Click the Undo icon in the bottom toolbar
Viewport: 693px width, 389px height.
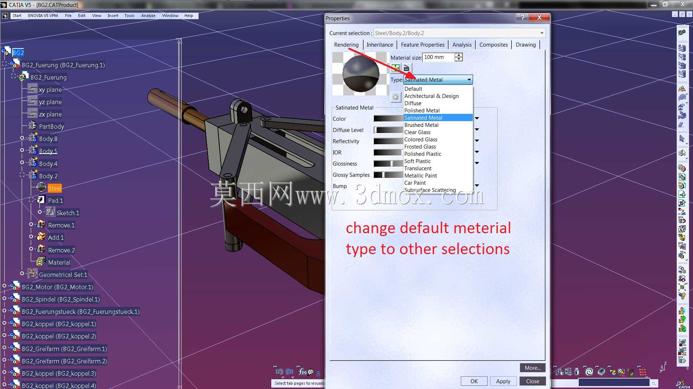tap(279, 371)
